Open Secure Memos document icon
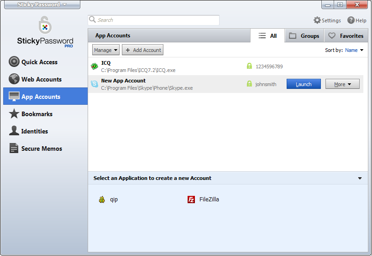This screenshot has height=256, width=372. click(14, 148)
